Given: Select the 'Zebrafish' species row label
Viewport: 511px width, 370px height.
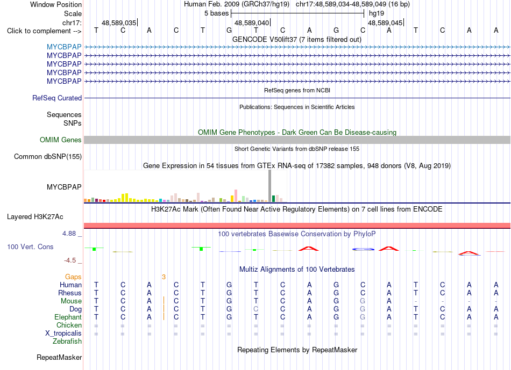Looking at the screenshot, I should point(67,341).
